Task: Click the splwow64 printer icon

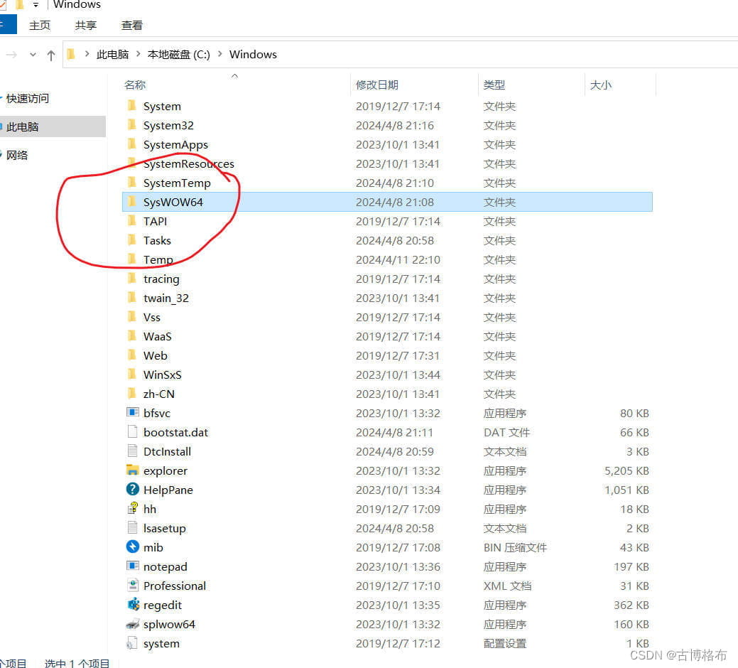Action: pos(133,624)
